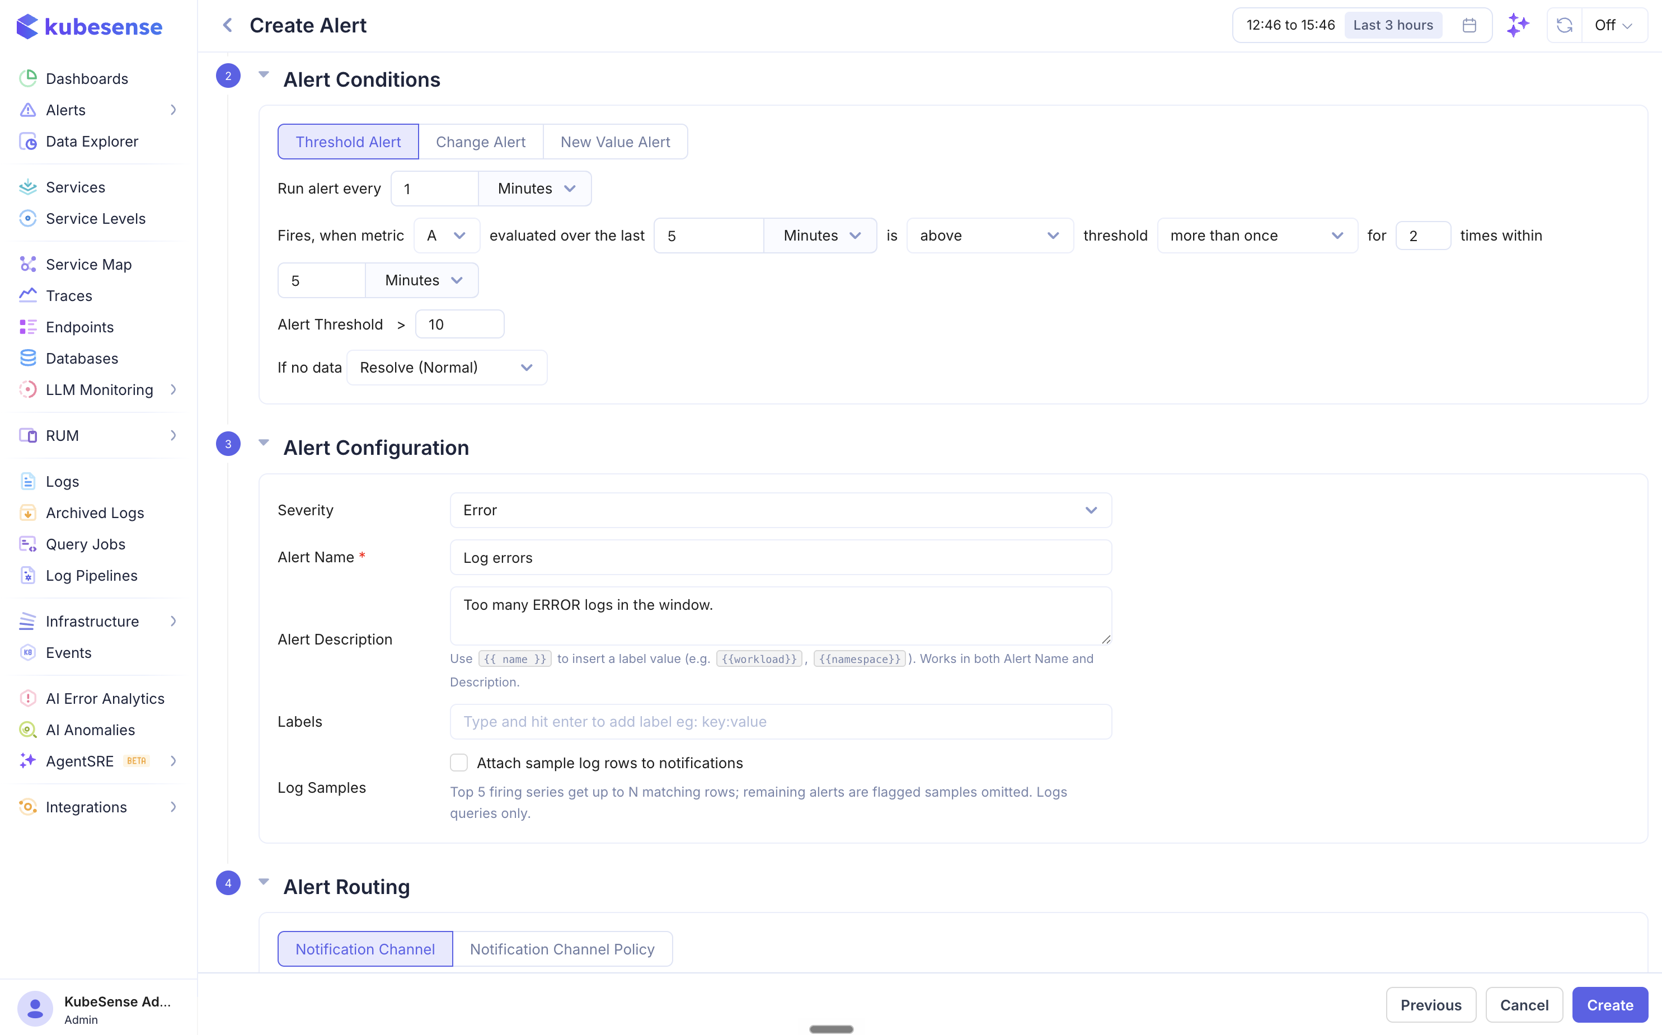Screen dimensions: 1662x1035
Task: Focus the for times count field
Action: [1423, 236]
